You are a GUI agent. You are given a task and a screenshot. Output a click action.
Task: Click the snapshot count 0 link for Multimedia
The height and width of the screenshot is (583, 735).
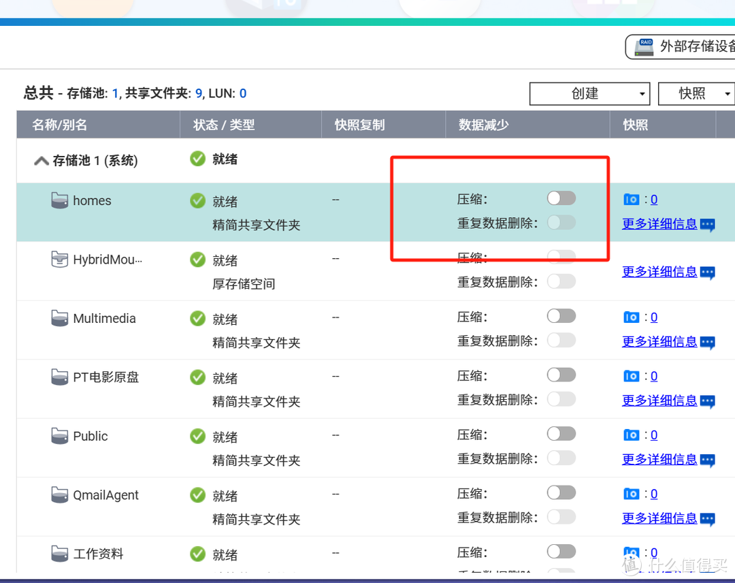(x=654, y=317)
